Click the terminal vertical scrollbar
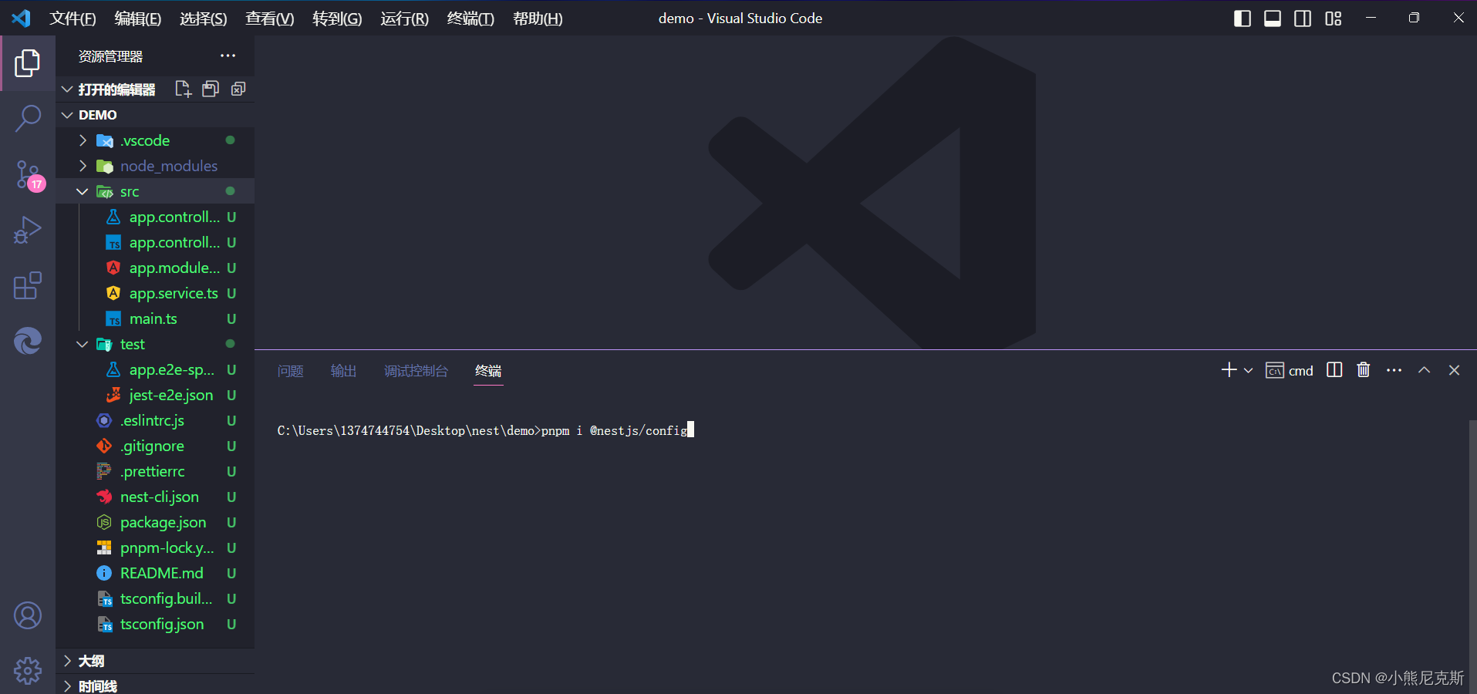Image resolution: width=1477 pixels, height=694 pixels. (x=1472, y=555)
